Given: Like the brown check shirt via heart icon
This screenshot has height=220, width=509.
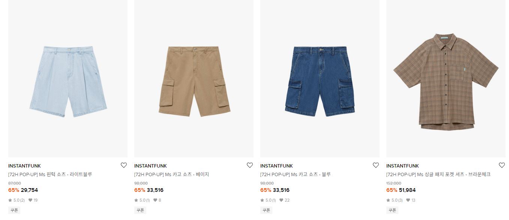Looking at the screenshot, I should coord(502,165).
